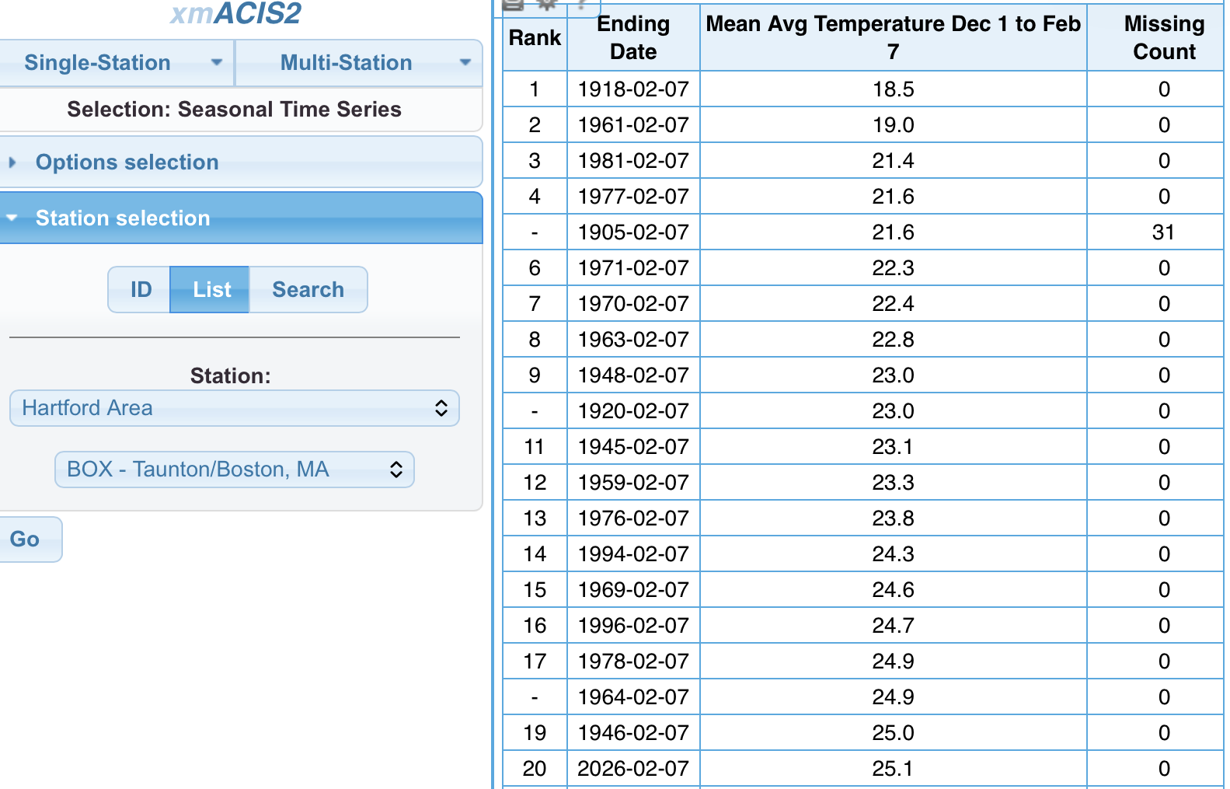1230x789 pixels.
Task: Open the Hartford Area station dropdown
Action: tap(235, 408)
